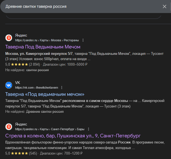Open the three-dot menu next to Москва › Рестораны
Viewport: 171px width, 159px height.
(83, 40)
